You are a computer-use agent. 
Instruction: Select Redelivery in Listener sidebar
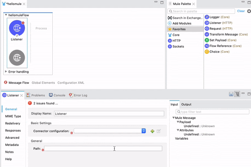coord(13,123)
